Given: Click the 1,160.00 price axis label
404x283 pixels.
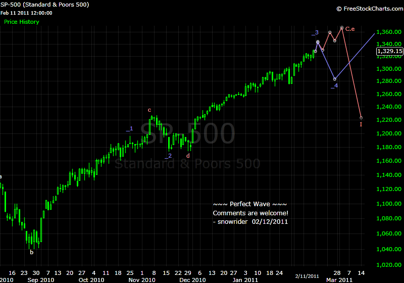Looking at the screenshot, I should click(x=389, y=161).
